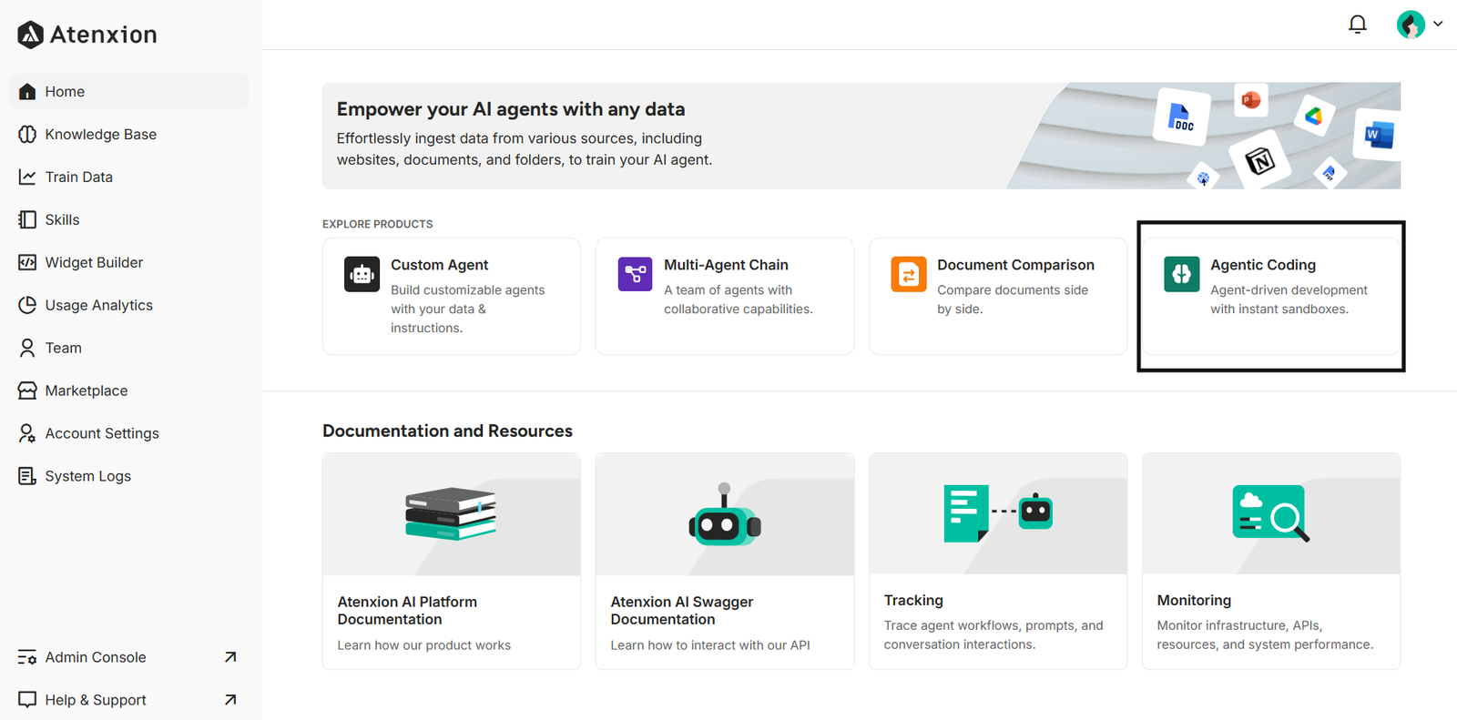Open the Agentic Coding title
This screenshot has height=720, width=1457.
click(1263, 265)
